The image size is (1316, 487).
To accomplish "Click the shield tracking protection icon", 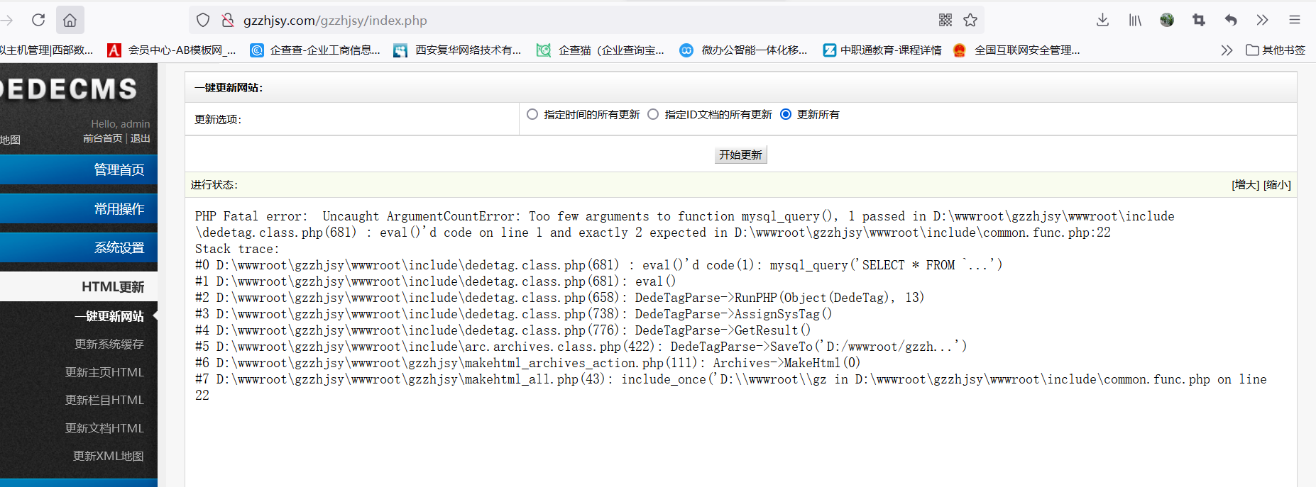I will point(203,20).
